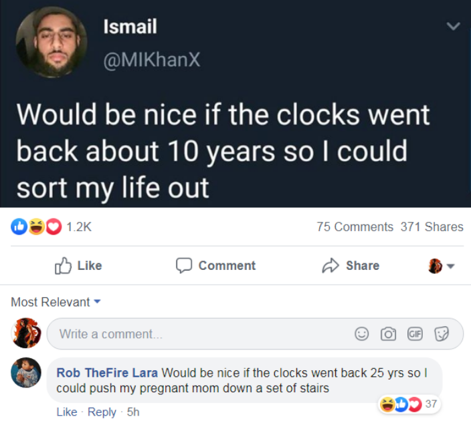The width and height of the screenshot is (471, 421).
Task: Click Rob TheFire Lara's avatar thumbnail
Action: coord(26,372)
